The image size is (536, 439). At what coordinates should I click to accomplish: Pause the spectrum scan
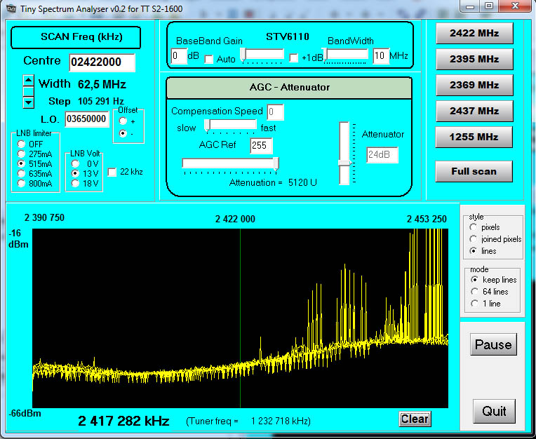click(493, 345)
